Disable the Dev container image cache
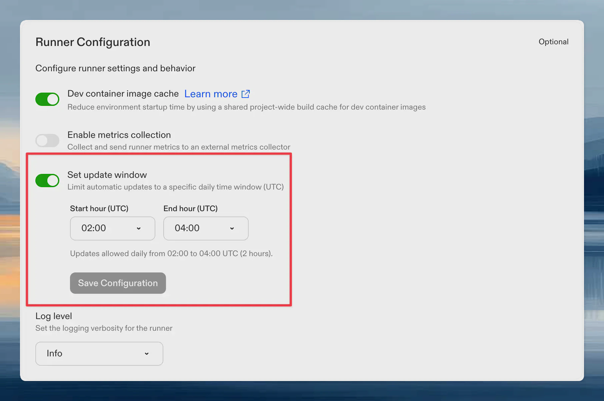The height and width of the screenshot is (401, 604). point(47,99)
